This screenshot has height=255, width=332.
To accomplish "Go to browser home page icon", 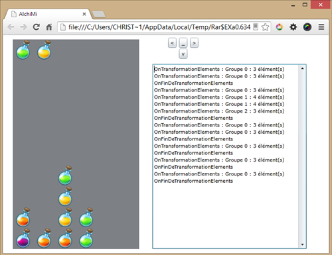I will pyautogui.click(x=49, y=27).
